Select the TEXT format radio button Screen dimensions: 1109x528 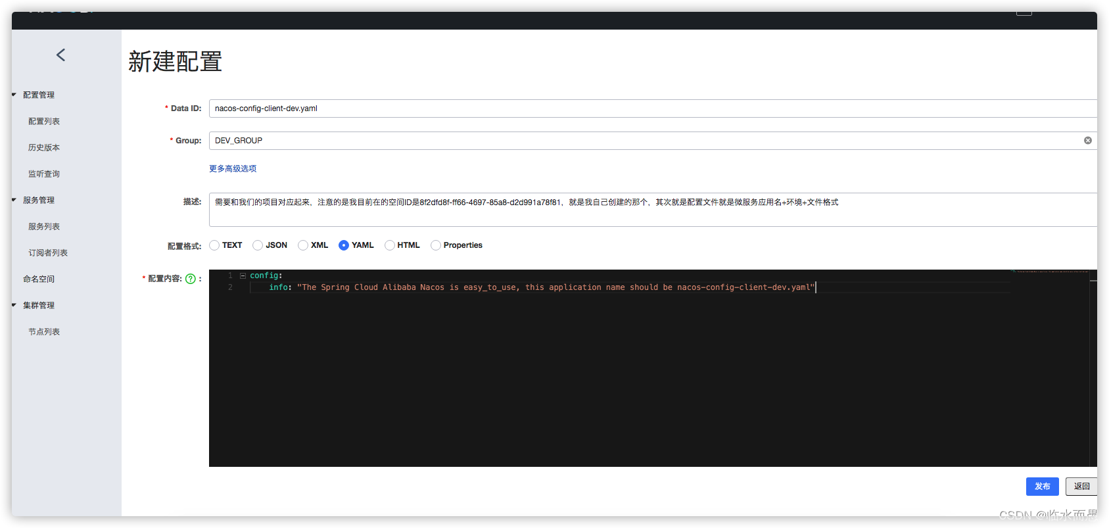[x=214, y=245]
